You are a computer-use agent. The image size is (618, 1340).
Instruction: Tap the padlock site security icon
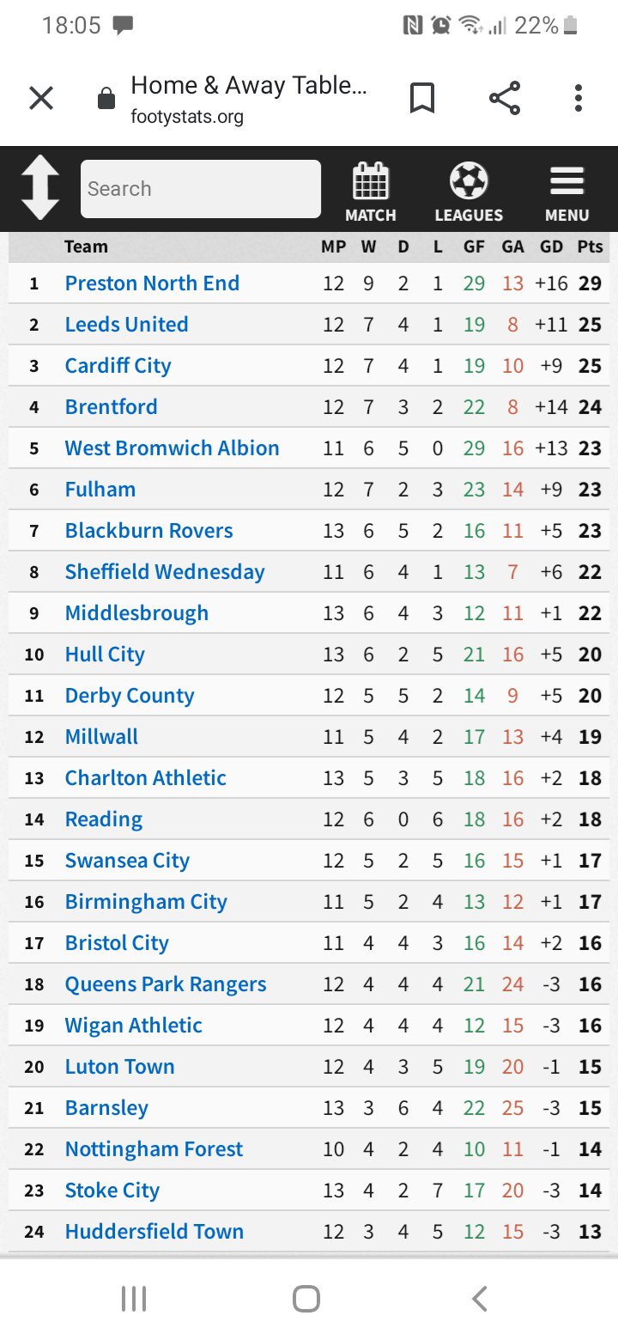(x=106, y=100)
